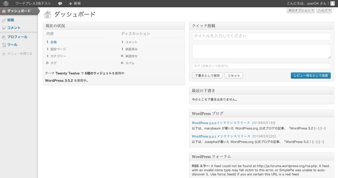Click タグ in the content list

53,63
